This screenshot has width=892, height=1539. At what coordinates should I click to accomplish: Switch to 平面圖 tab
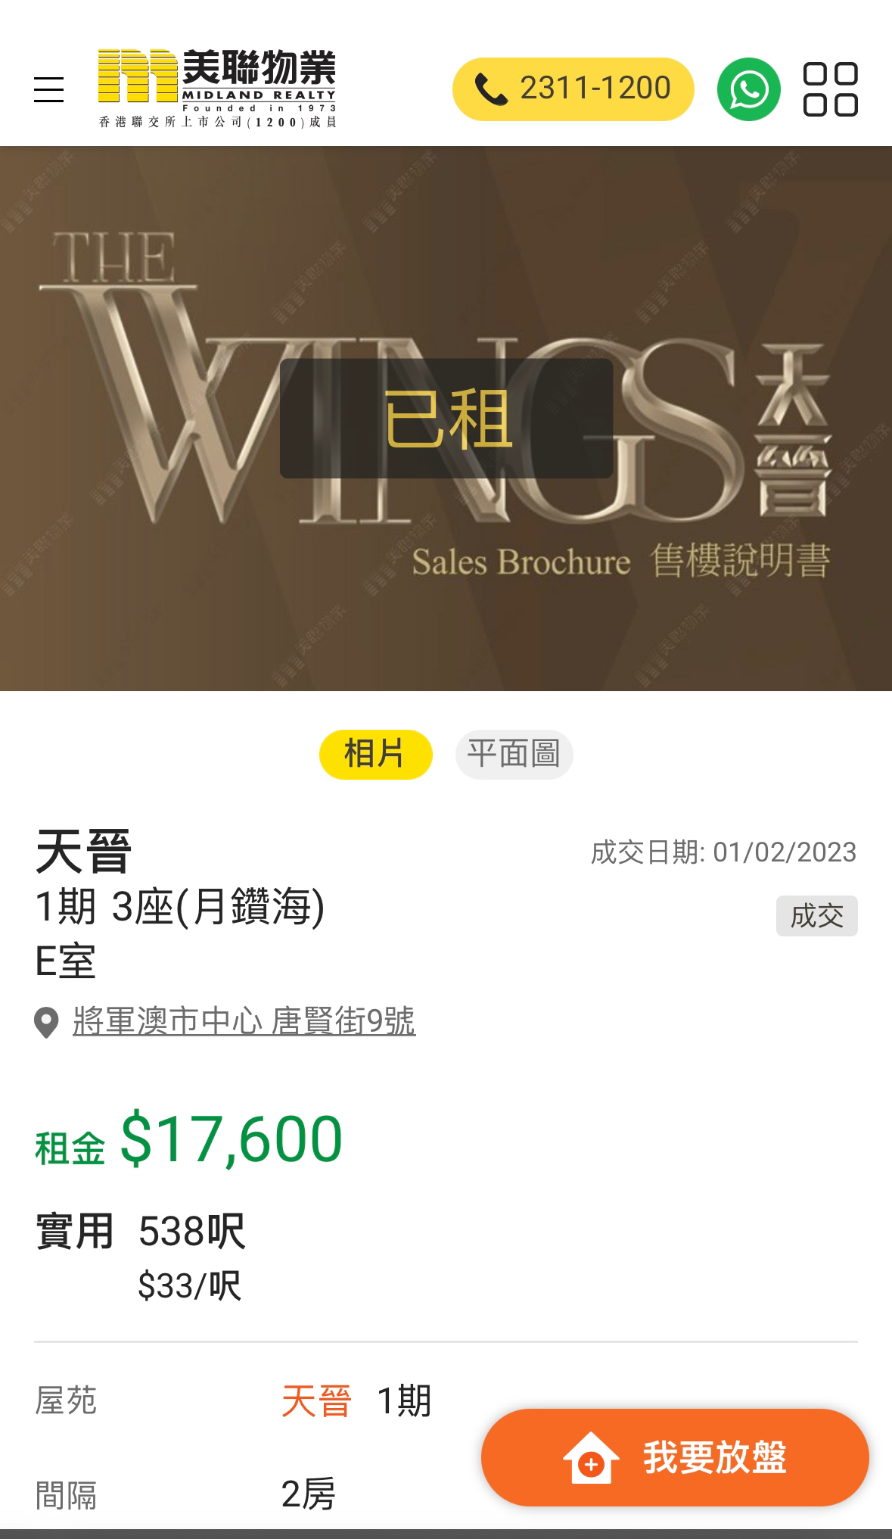tap(514, 754)
